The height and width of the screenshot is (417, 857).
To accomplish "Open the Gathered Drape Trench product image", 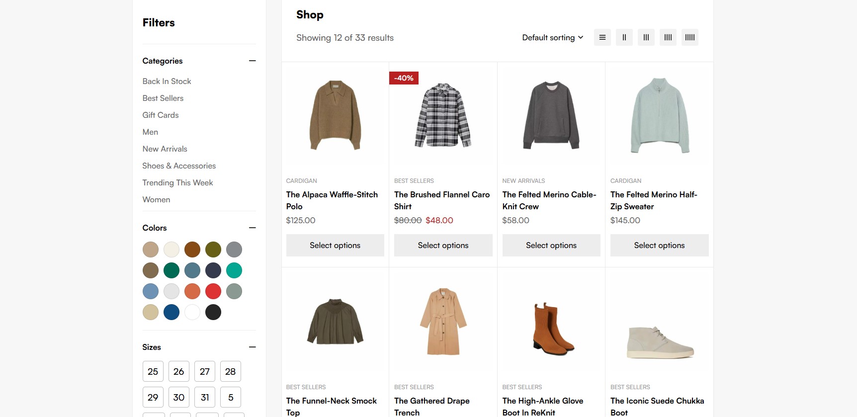I will pyautogui.click(x=443, y=322).
